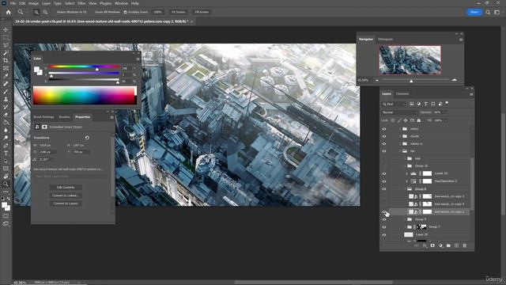
Task: Select the Brush tool
Action: tap(6, 92)
